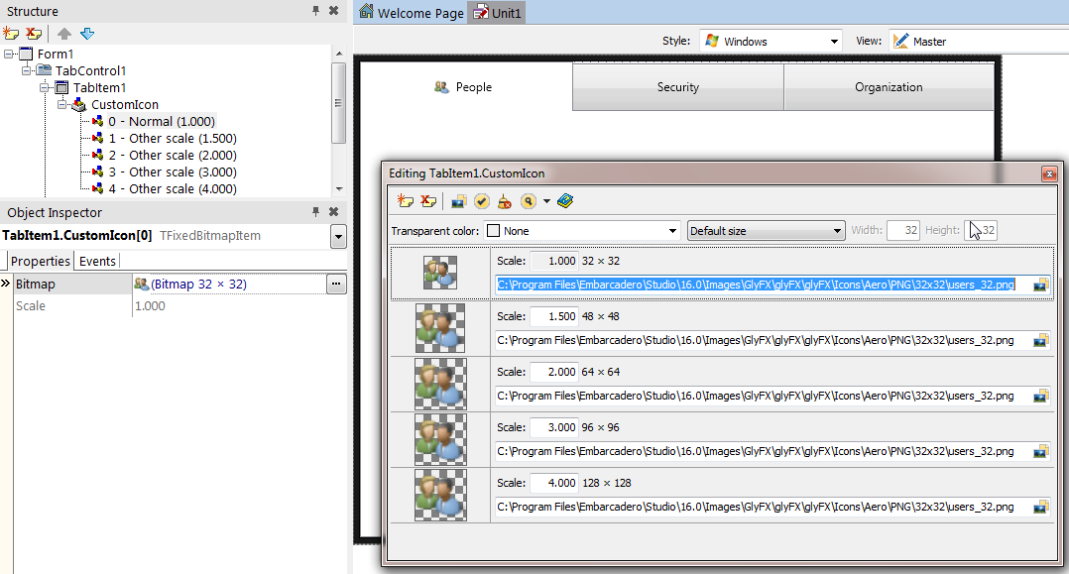Select the Security tab on the form

click(678, 87)
